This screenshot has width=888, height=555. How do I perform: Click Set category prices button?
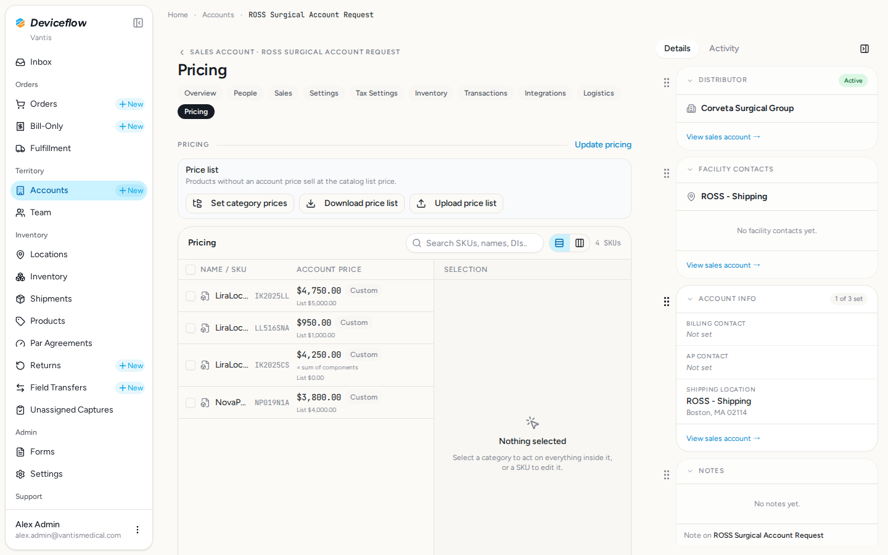coord(240,203)
